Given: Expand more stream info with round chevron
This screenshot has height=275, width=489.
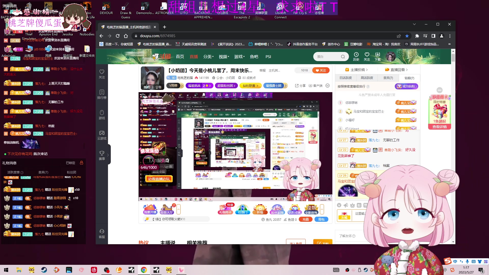Looking at the screenshot, I should pyautogui.click(x=328, y=86).
